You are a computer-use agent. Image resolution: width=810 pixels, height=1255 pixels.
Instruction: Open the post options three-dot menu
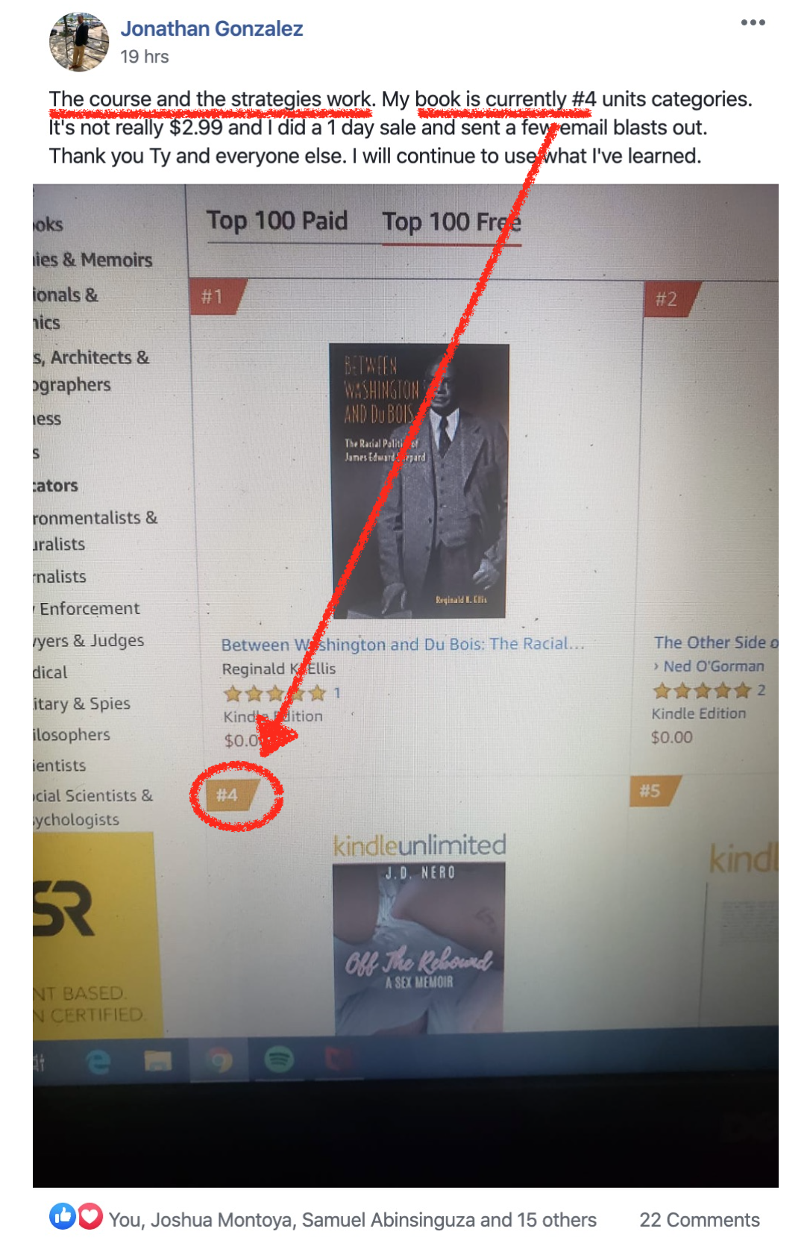point(753,22)
